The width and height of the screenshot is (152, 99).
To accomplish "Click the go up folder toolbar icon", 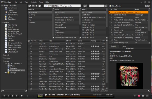I will pos(30,6).
